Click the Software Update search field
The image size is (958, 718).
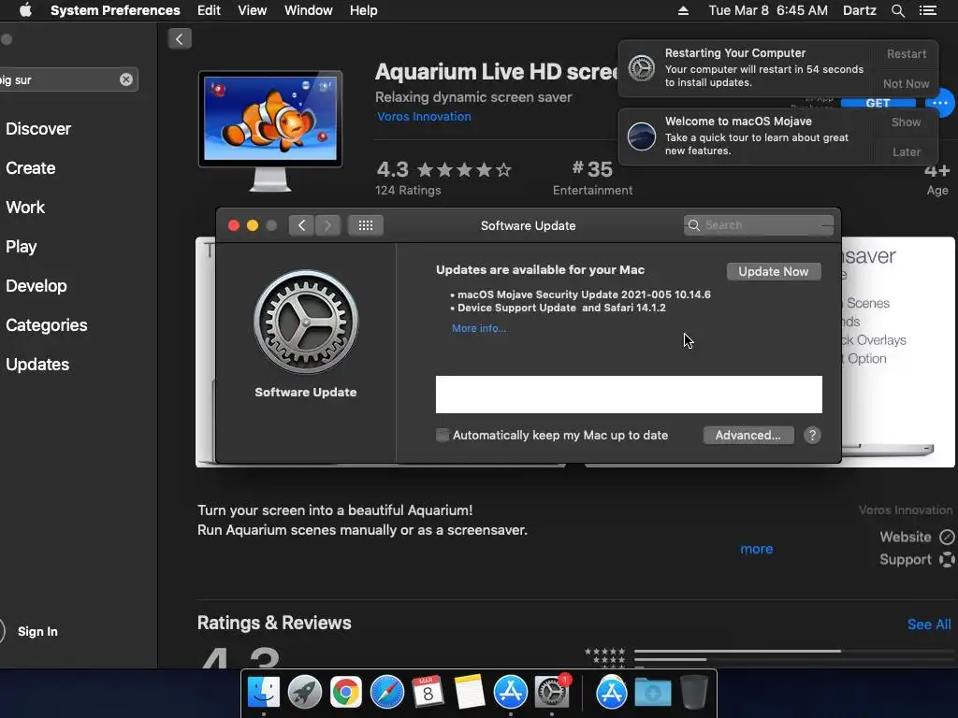[x=758, y=225]
